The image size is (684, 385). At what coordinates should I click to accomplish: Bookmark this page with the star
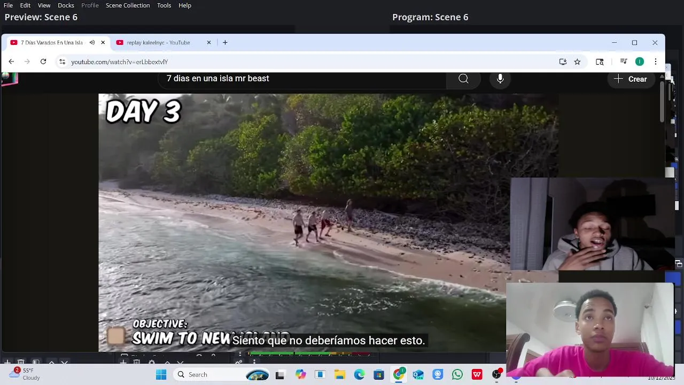[577, 61]
